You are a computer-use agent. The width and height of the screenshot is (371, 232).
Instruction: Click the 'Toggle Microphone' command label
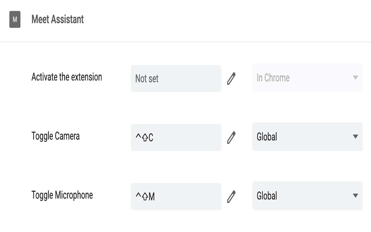pos(62,195)
